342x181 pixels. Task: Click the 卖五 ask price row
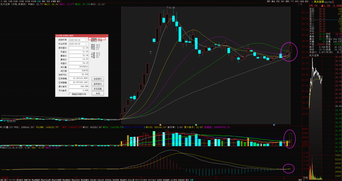pyautogui.click(x=326, y=9)
